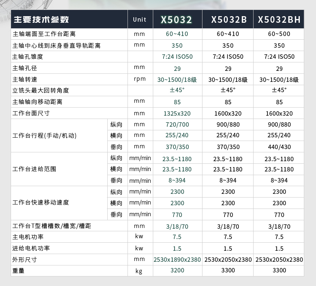Image resolution: width=316 pixels, height=286 pixels.
Task: Click the 720/700 longitudinal travel value
Action: click(x=177, y=125)
